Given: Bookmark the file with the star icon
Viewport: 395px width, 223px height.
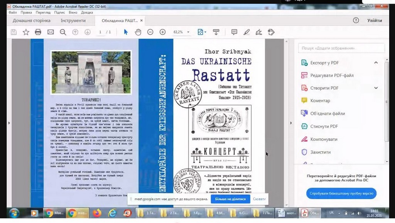Looking at the screenshot, I should pyautogui.click(x=26, y=32).
